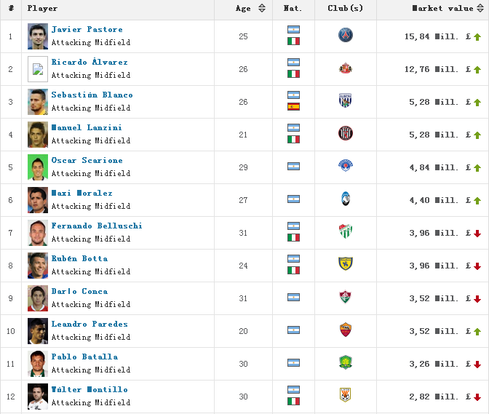Click the Player column header
The image size is (489, 414).
coord(42,9)
